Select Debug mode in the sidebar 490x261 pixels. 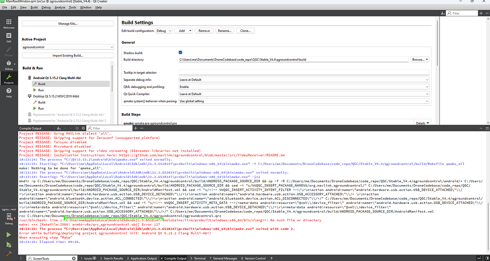pyautogui.click(x=9, y=65)
